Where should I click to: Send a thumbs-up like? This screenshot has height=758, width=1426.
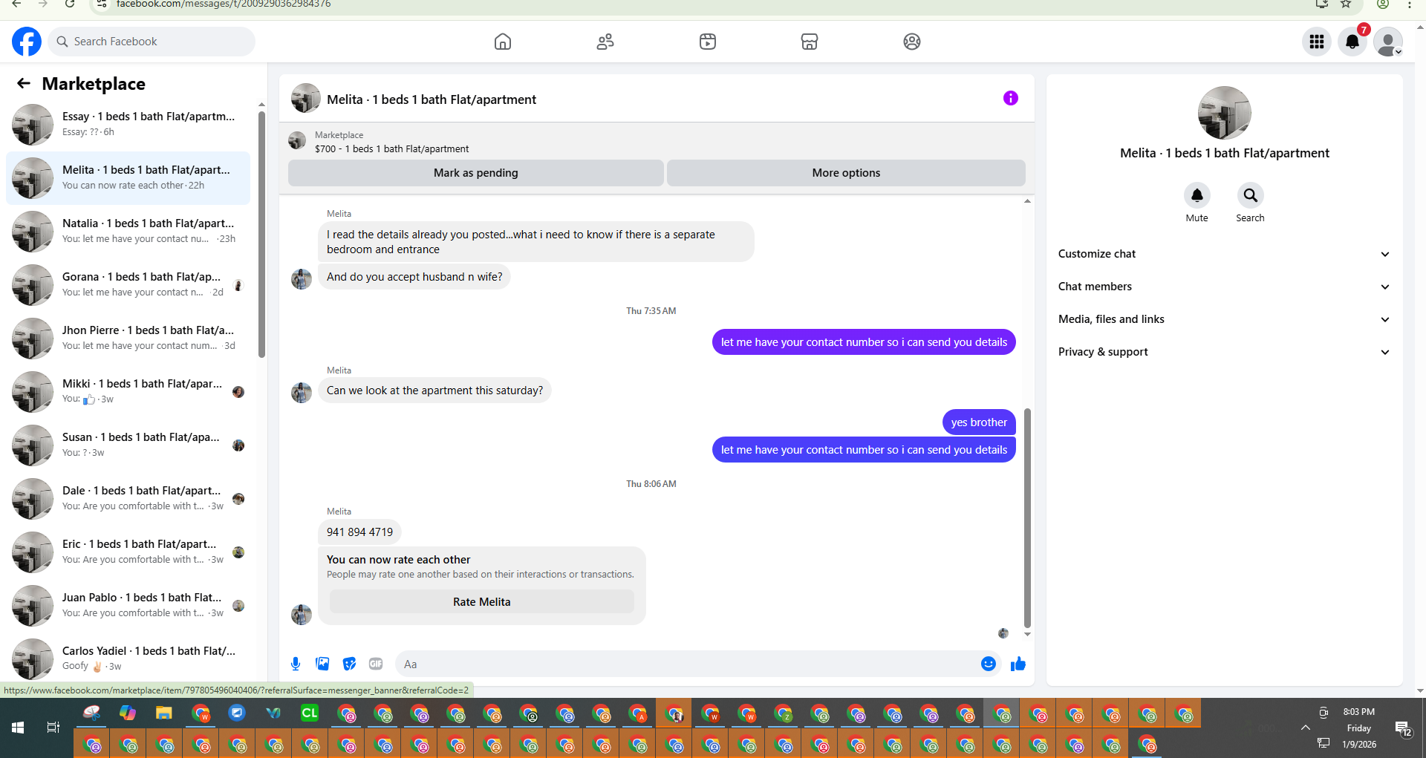click(x=1018, y=664)
